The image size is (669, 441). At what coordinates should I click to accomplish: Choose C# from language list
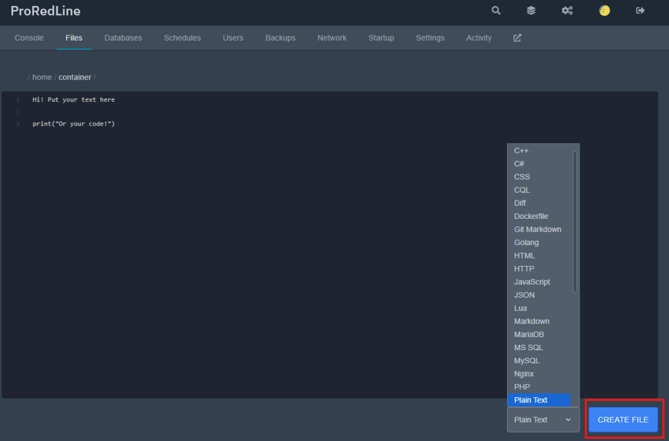539,164
